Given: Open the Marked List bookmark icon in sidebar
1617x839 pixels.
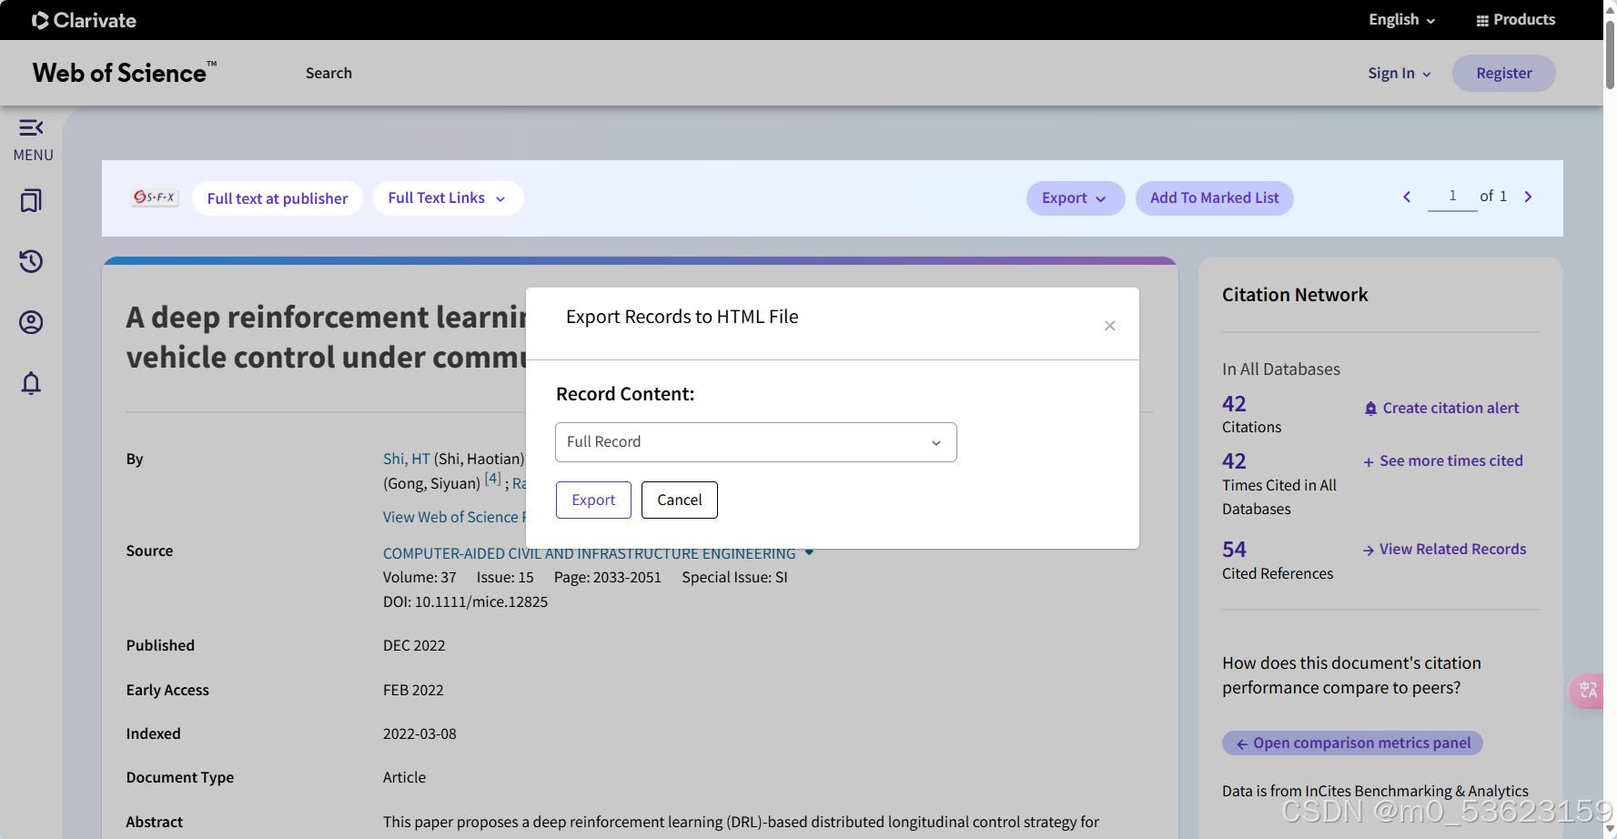Looking at the screenshot, I should (x=31, y=200).
